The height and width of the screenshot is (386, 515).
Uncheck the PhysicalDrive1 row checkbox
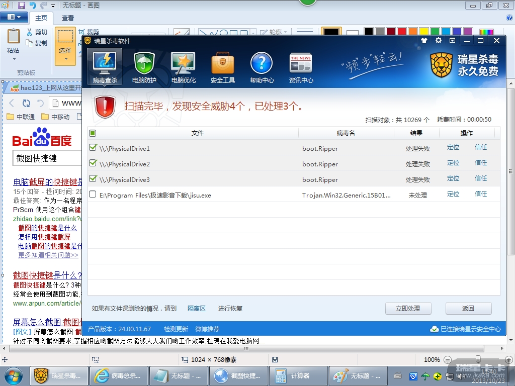(93, 148)
